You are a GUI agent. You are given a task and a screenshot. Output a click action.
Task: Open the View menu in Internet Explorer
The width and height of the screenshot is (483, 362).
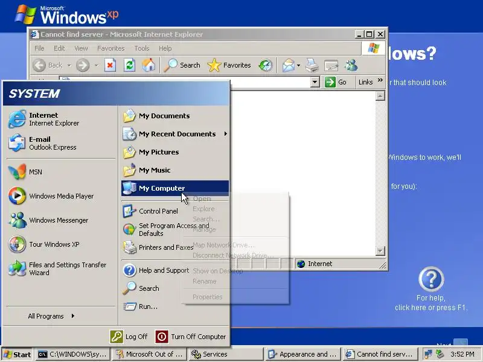point(81,48)
